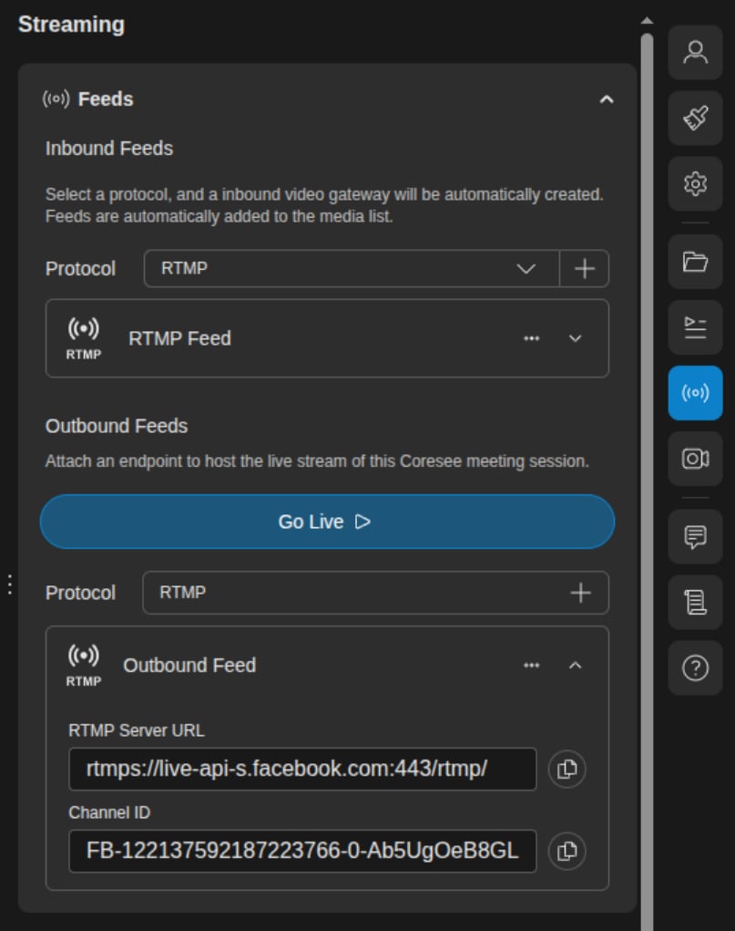Screen dimensions: 735x931
Task: Open the paintbrush appearance sidebar icon
Action: (x=695, y=119)
